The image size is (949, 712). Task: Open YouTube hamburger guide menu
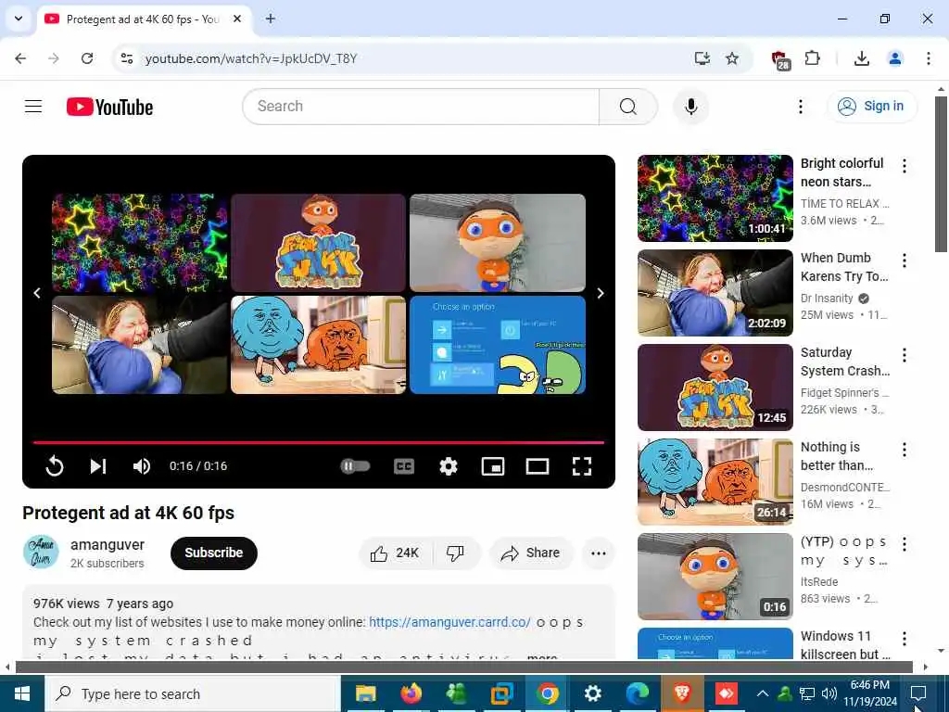[x=33, y=107]
